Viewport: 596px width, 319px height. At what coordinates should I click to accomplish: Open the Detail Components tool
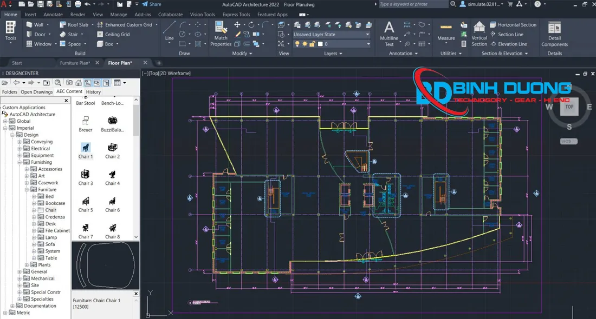tap(554, 31)
